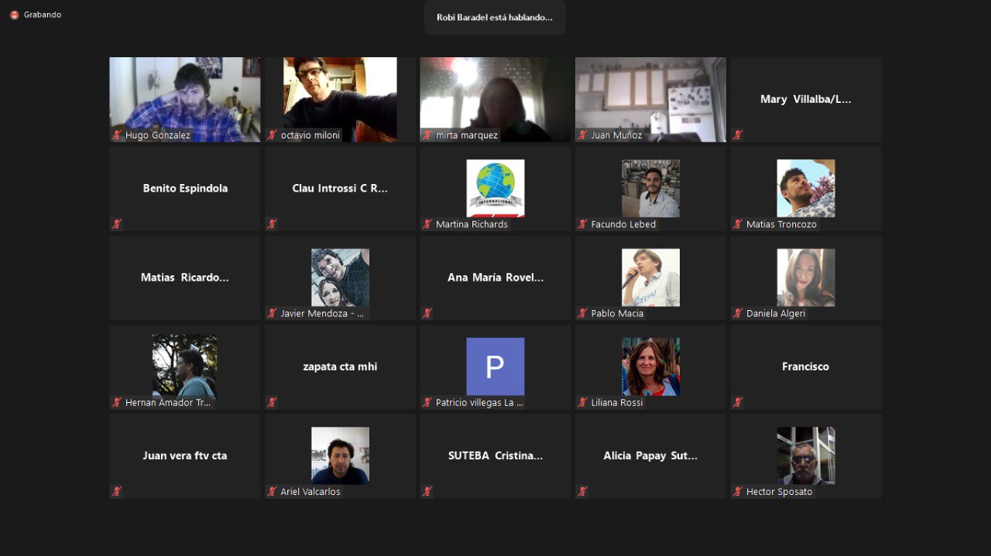This screenshot has width=991, height=556.
Task: Click the 'Robi Baradel está hablando...' speaker notification
Action: click(x=495, y=17)
